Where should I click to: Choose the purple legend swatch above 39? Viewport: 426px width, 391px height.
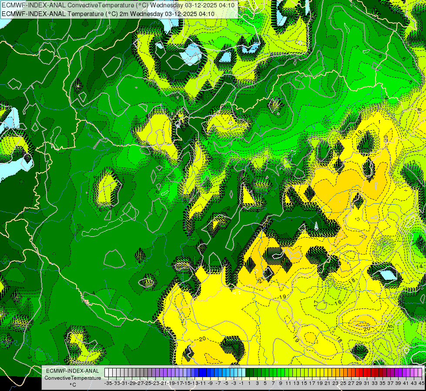[x=396, y=373]
